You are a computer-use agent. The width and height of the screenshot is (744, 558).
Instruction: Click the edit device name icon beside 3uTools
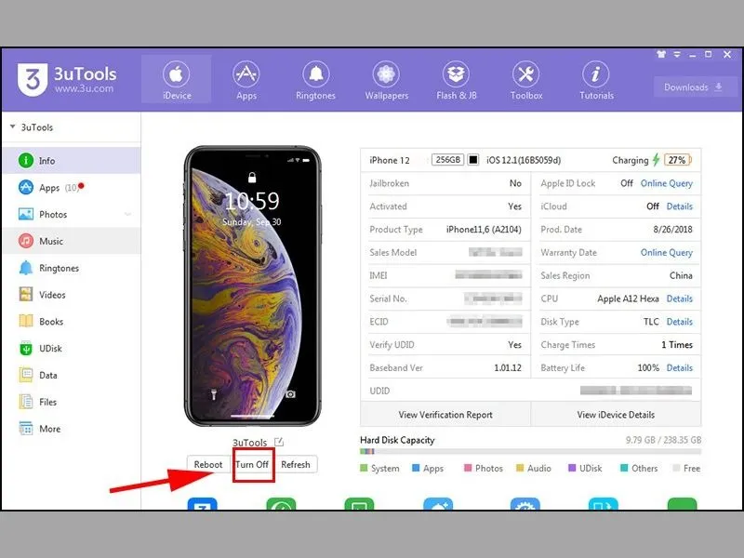279,442
